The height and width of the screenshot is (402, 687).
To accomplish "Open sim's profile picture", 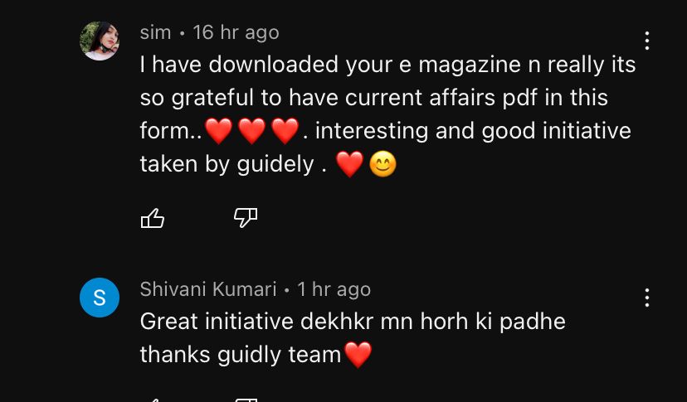I will click(x=100, y=41).
